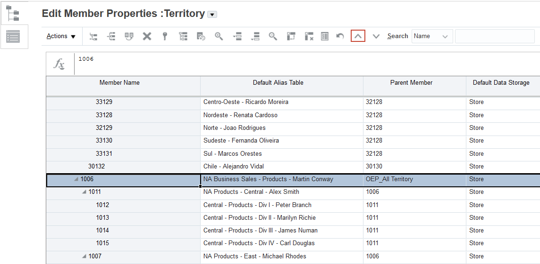This screenshot has width=540, height=264.
Task: Open the Actions menu
Action: (61, 36)
